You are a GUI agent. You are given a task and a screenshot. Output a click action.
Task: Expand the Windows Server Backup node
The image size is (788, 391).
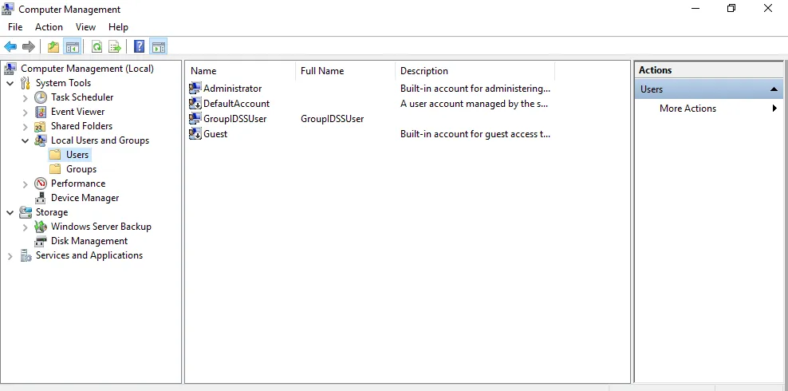(x=26, y=227)
